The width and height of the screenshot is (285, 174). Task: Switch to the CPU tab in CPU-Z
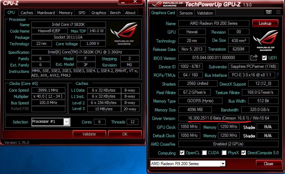click(x=11, y=12)
